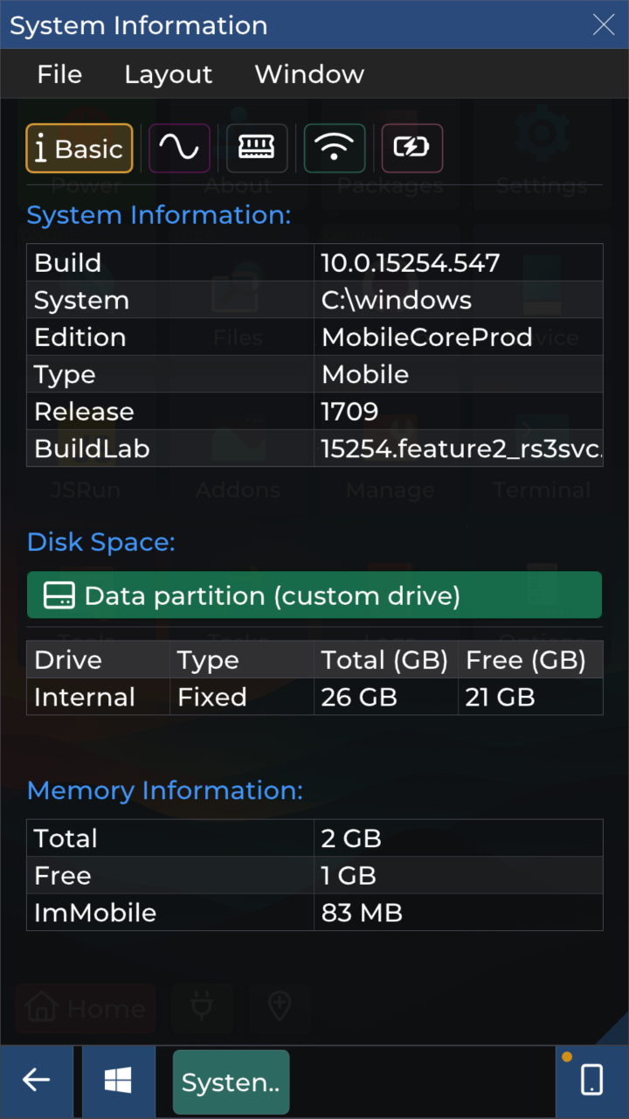Click the back arrow in taskbar
The height and width of the screenshot is (1119, 629).
(36, 1081)
